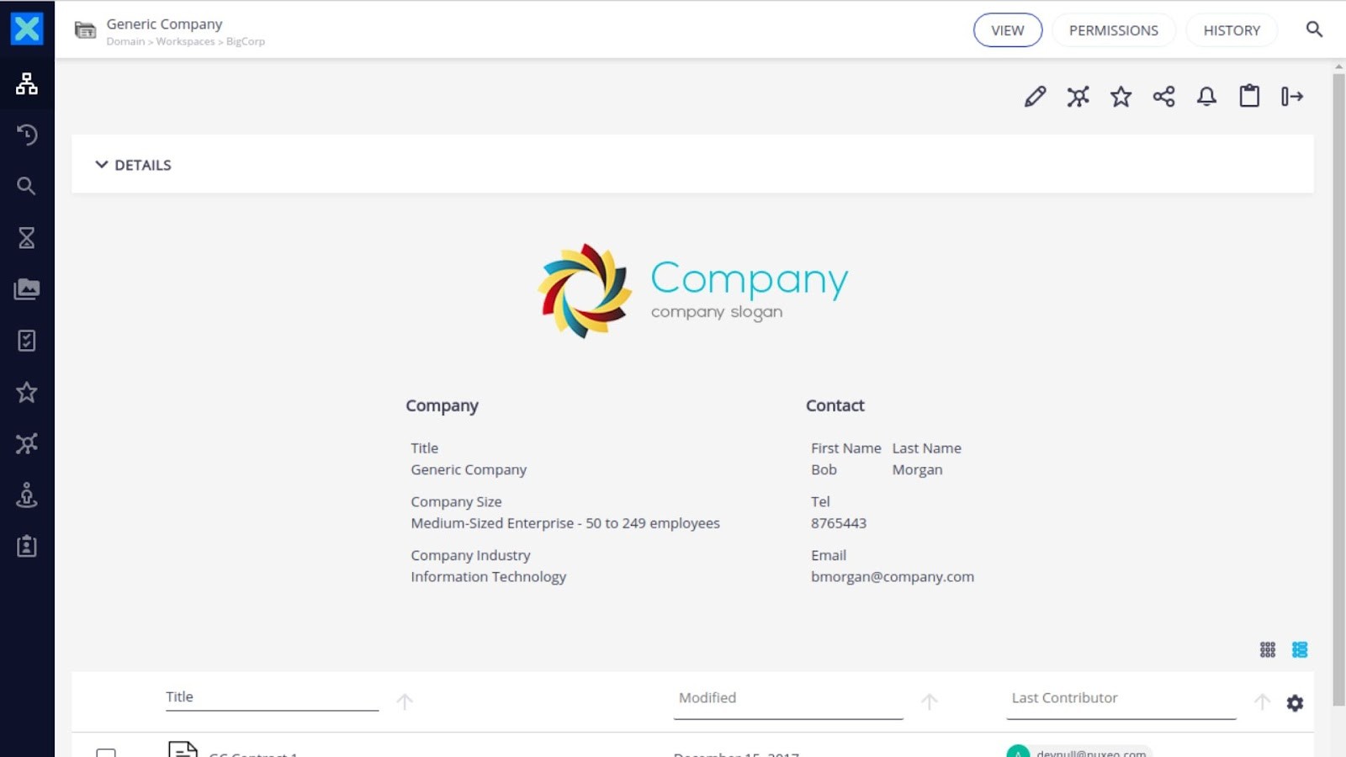Switch to the HISTORY tab
The image size is (1346, 757).
pyautogui.click(x=1232, y=29)
